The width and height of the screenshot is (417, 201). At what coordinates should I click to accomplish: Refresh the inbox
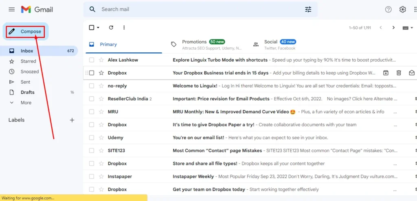point(111,27)
